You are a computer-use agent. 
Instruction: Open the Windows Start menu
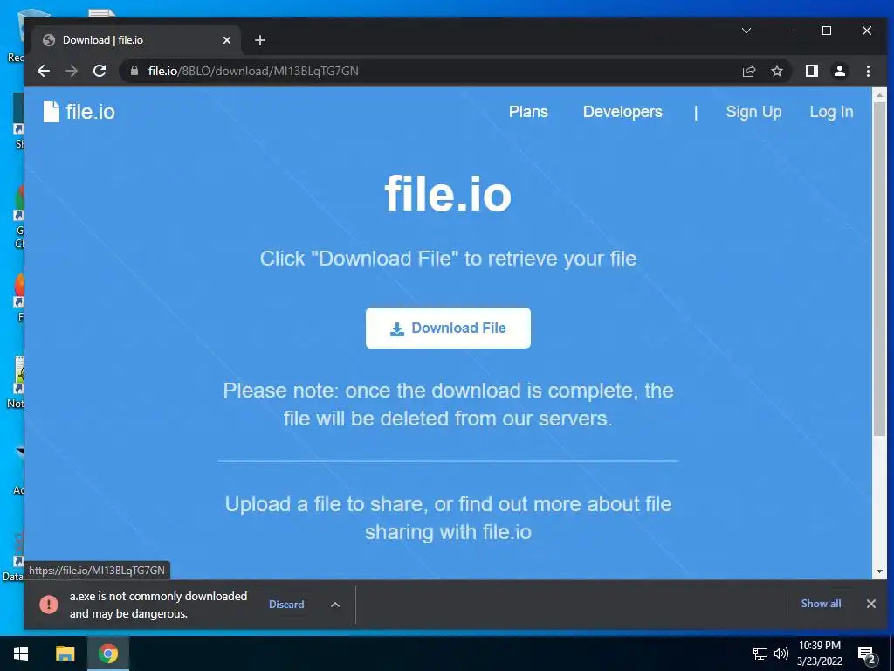click(21, 654)
